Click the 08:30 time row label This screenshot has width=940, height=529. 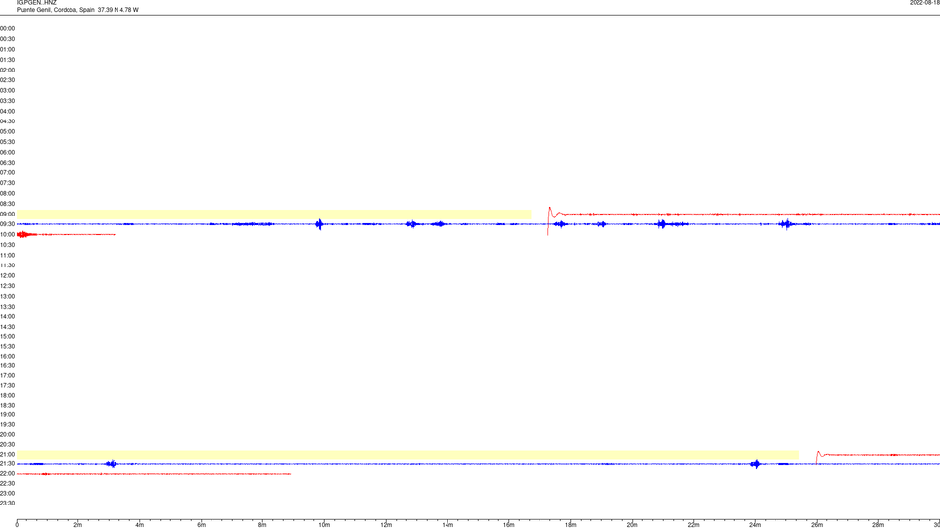[x=7, y=204]
